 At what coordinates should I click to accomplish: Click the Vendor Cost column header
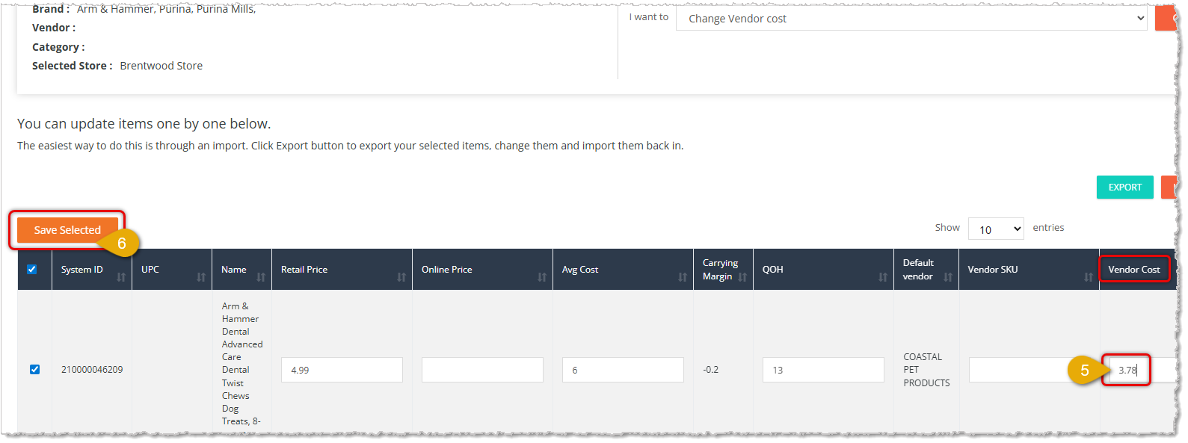(1134, 270)
